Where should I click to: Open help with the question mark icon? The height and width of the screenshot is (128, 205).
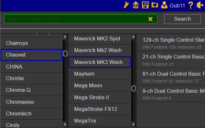point(191,5)
